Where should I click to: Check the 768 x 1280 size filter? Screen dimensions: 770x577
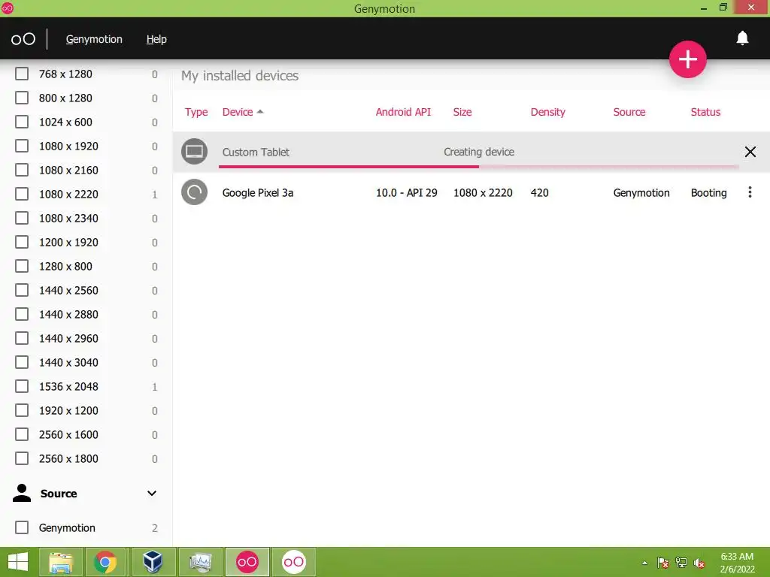22,74
